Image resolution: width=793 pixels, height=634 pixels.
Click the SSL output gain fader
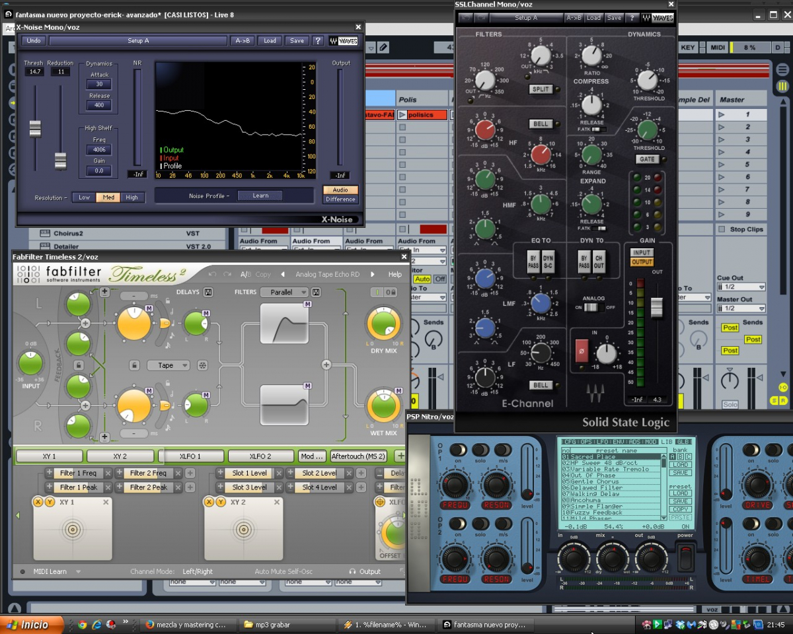coord(656,307)
